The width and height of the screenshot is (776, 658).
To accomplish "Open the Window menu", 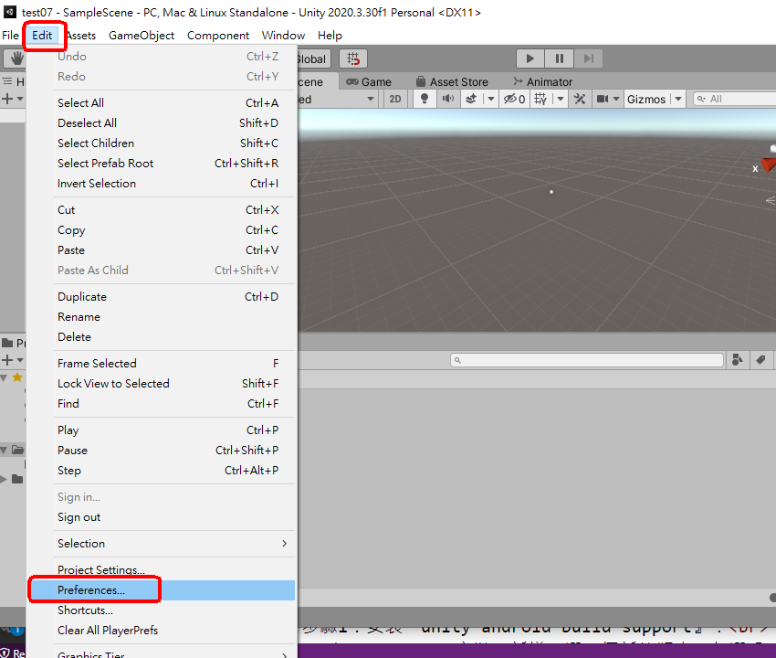I will tap(283, 35).
